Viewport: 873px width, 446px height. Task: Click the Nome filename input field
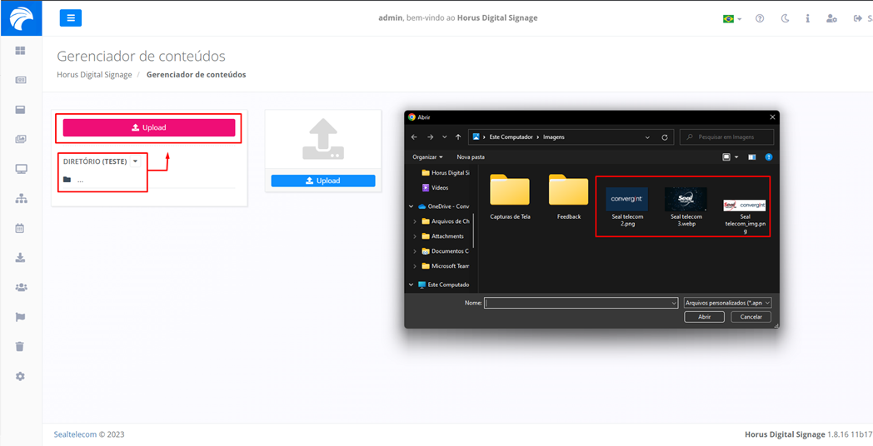click(x=581, y=303)
